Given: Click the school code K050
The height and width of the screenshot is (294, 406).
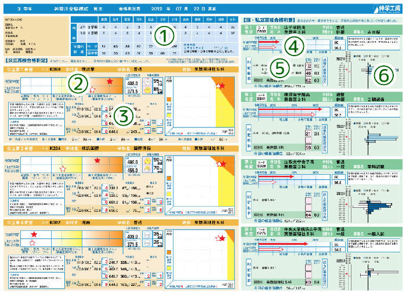Looking at the screenshot, I should pyautogui.click(x=55, y=69).
